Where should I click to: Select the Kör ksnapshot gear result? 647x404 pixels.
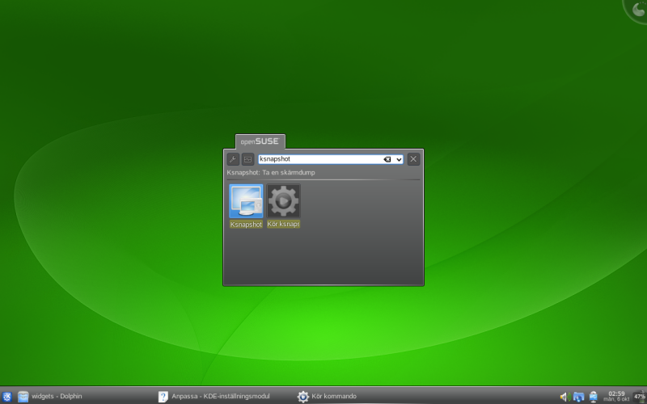pyautogui.click(x=284, y=200)
